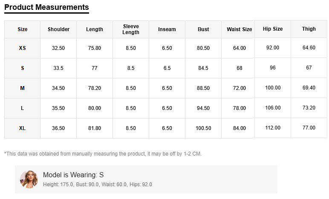This screenshot has height=199, width=329.
Task: Click the model avatar thumbnail
Action: (29, 179)
